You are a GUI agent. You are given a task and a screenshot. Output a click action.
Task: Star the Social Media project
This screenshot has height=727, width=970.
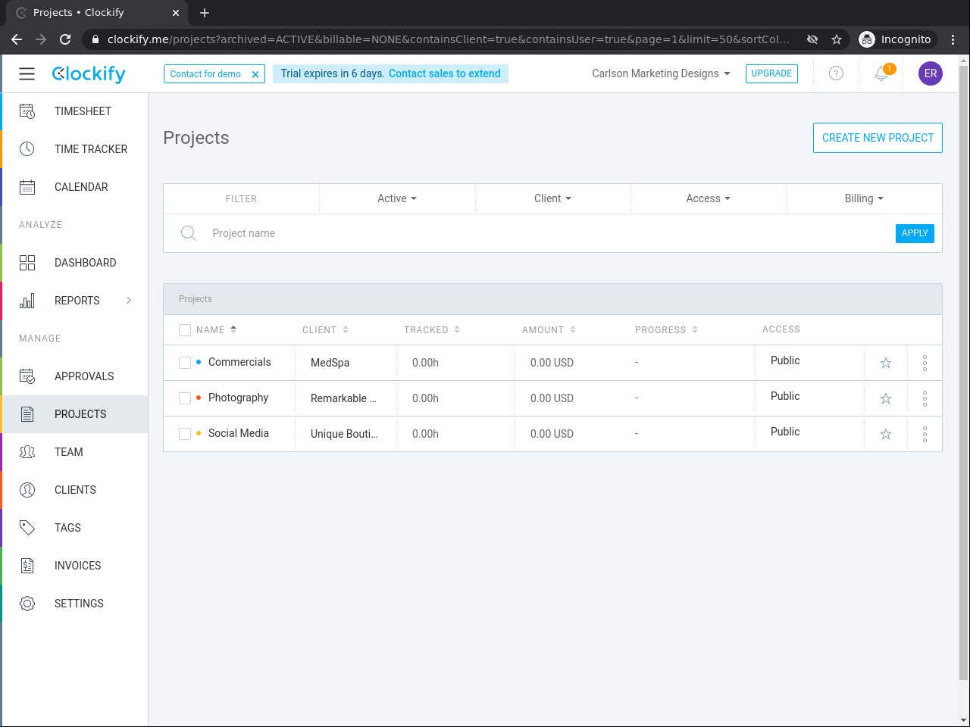tap(886, 435)
